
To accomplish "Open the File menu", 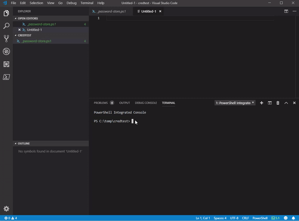I will (x=13, y=3).
